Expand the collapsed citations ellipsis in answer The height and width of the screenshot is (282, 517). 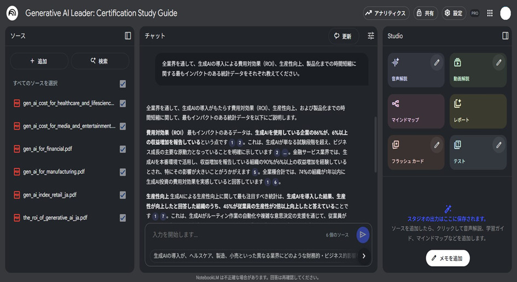click(286, 152)
